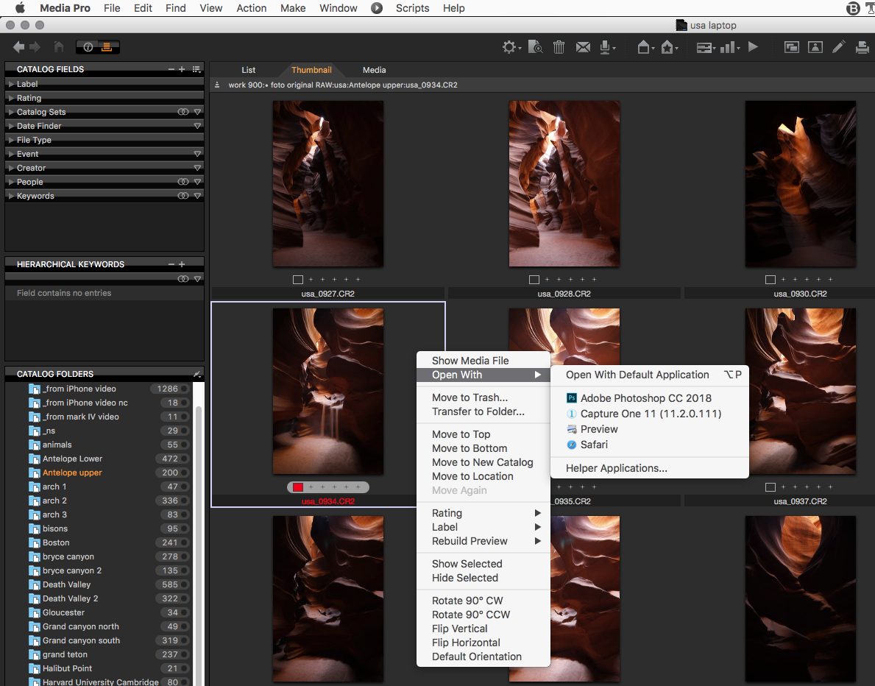This screenshot has height=686, width=875.
Task: Choose Adobe Photoshop CC 2018 from submenu
Action: (645, 397)
